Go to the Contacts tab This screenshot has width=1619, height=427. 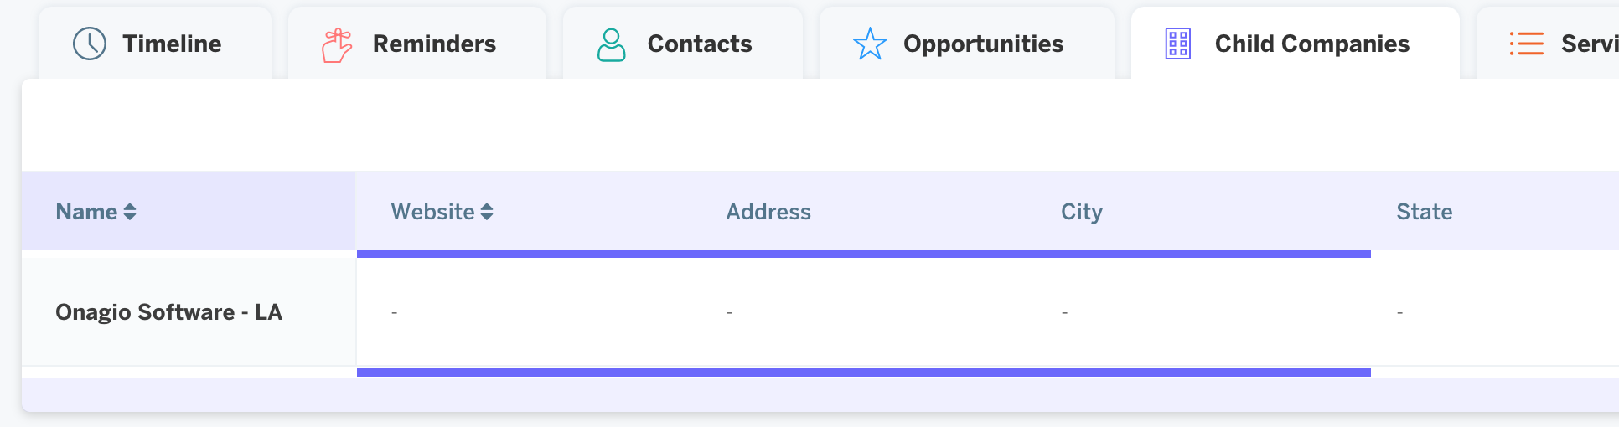(x=683, y=44)
